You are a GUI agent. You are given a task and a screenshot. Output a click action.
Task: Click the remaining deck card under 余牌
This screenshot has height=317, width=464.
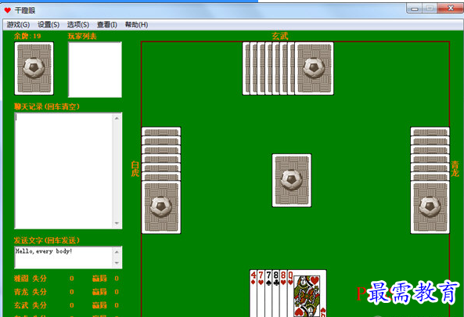click(x=34, y=68)
